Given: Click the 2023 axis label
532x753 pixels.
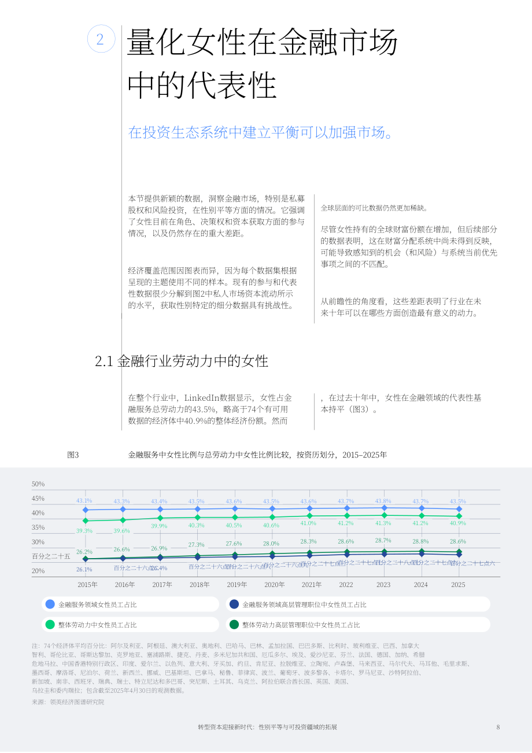Looking at the screenshot, I should click(383, 585).
